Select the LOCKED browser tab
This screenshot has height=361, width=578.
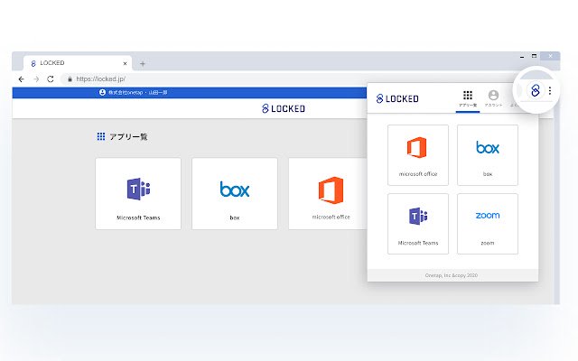pos(78,63)
